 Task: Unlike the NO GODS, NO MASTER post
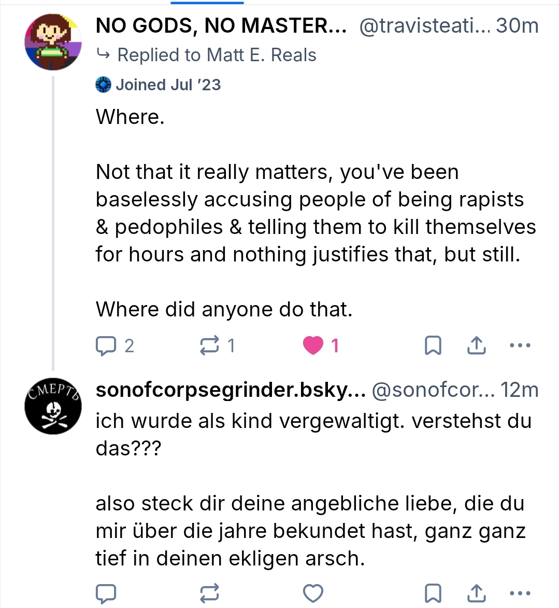(313, 346)
